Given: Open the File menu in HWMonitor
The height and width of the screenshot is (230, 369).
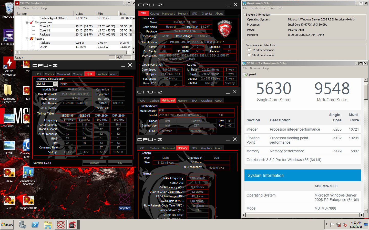Looking at the screenshot, I should (18, 8).
